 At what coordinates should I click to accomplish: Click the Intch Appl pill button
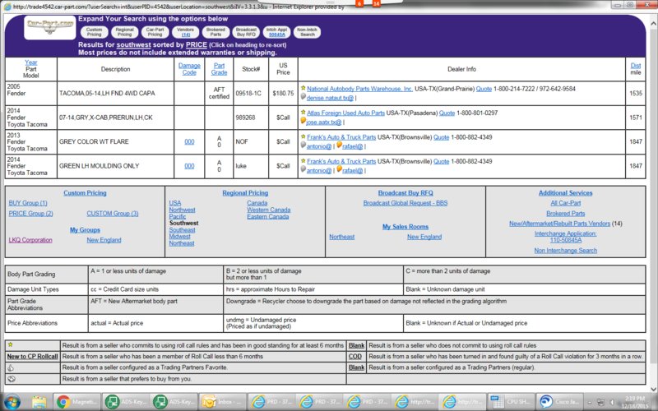276,32
